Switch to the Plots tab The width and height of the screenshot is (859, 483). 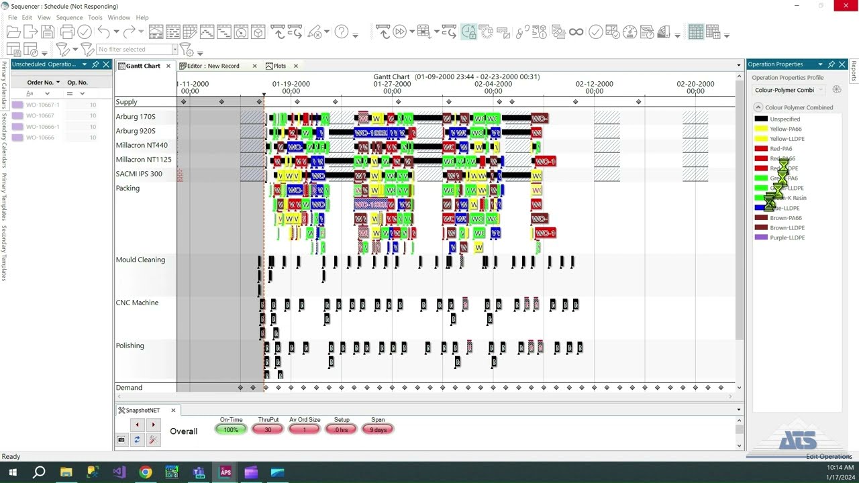[x=280, y=66]
